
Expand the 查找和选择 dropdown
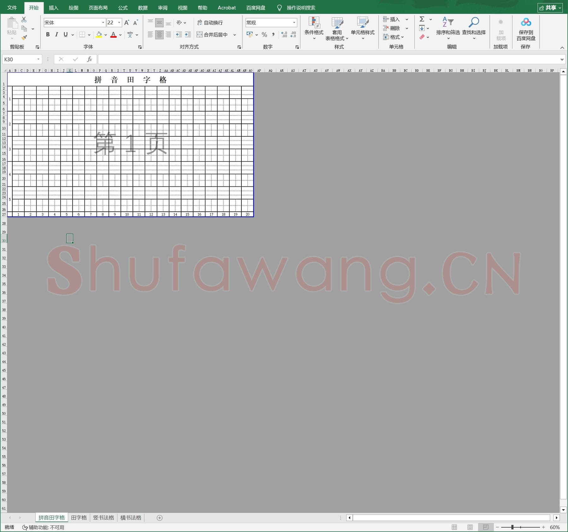(474, 38)
